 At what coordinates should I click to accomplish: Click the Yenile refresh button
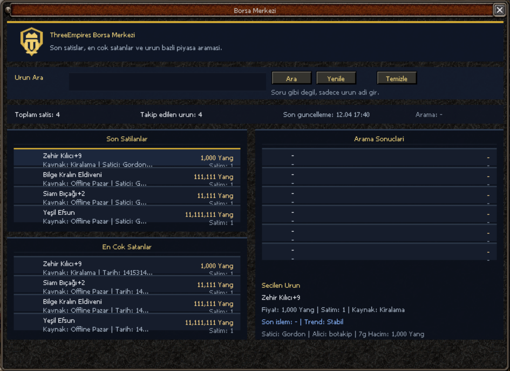pos(336,78)
